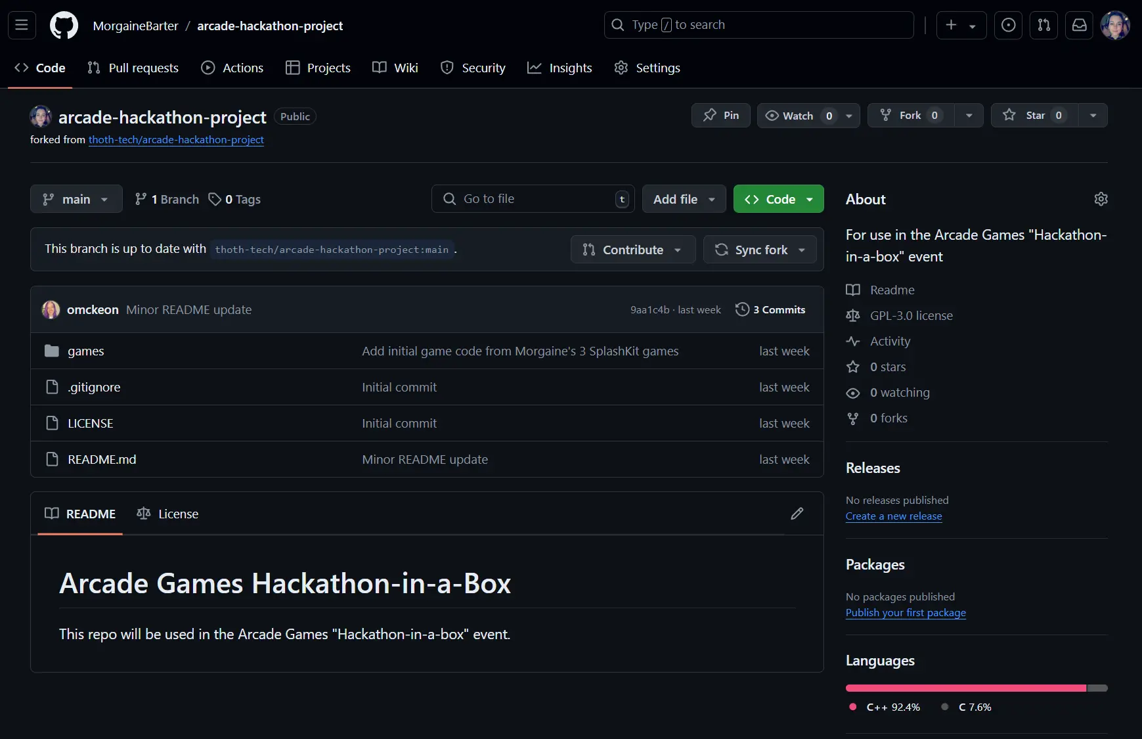The width and height of the screenshot is (1142, 739).
Task: Open the games folder
Action: coord(86,351)
